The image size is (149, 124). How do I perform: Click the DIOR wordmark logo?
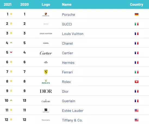point(46,91)
